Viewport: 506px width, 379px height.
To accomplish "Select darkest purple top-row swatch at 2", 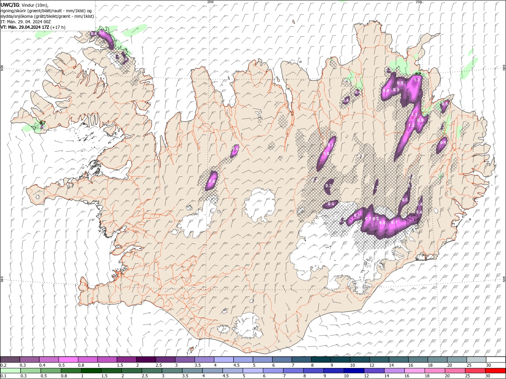I will [x=146, y=360].
